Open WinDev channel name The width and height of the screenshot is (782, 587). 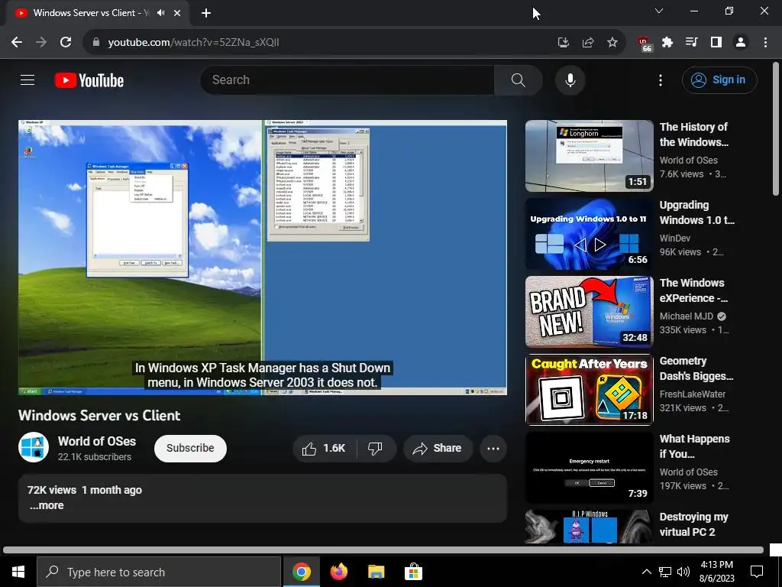[x=675, y=238]
